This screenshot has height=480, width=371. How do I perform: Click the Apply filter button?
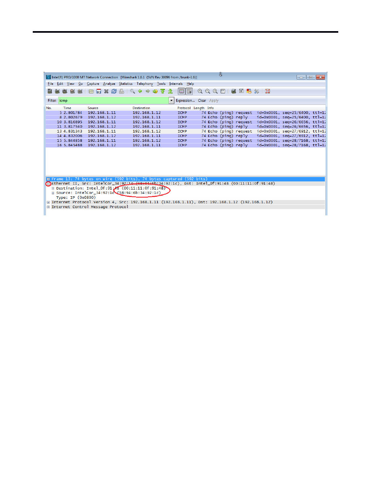(x=214, y=101)
